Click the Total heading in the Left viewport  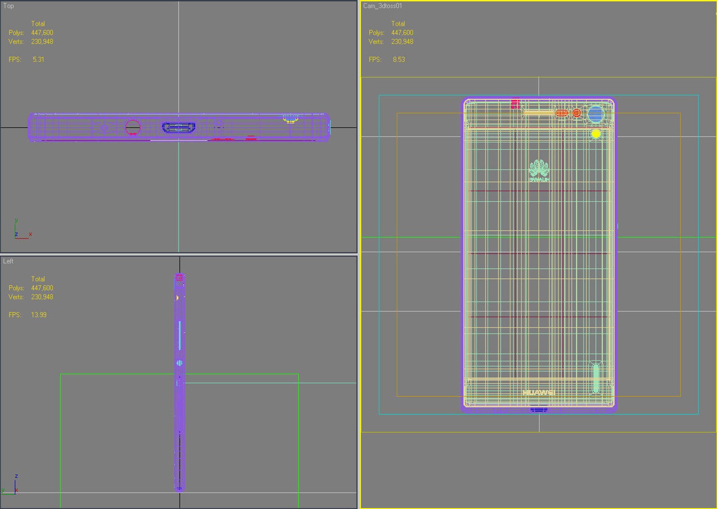pyautogui.click(x=38, y=279)
